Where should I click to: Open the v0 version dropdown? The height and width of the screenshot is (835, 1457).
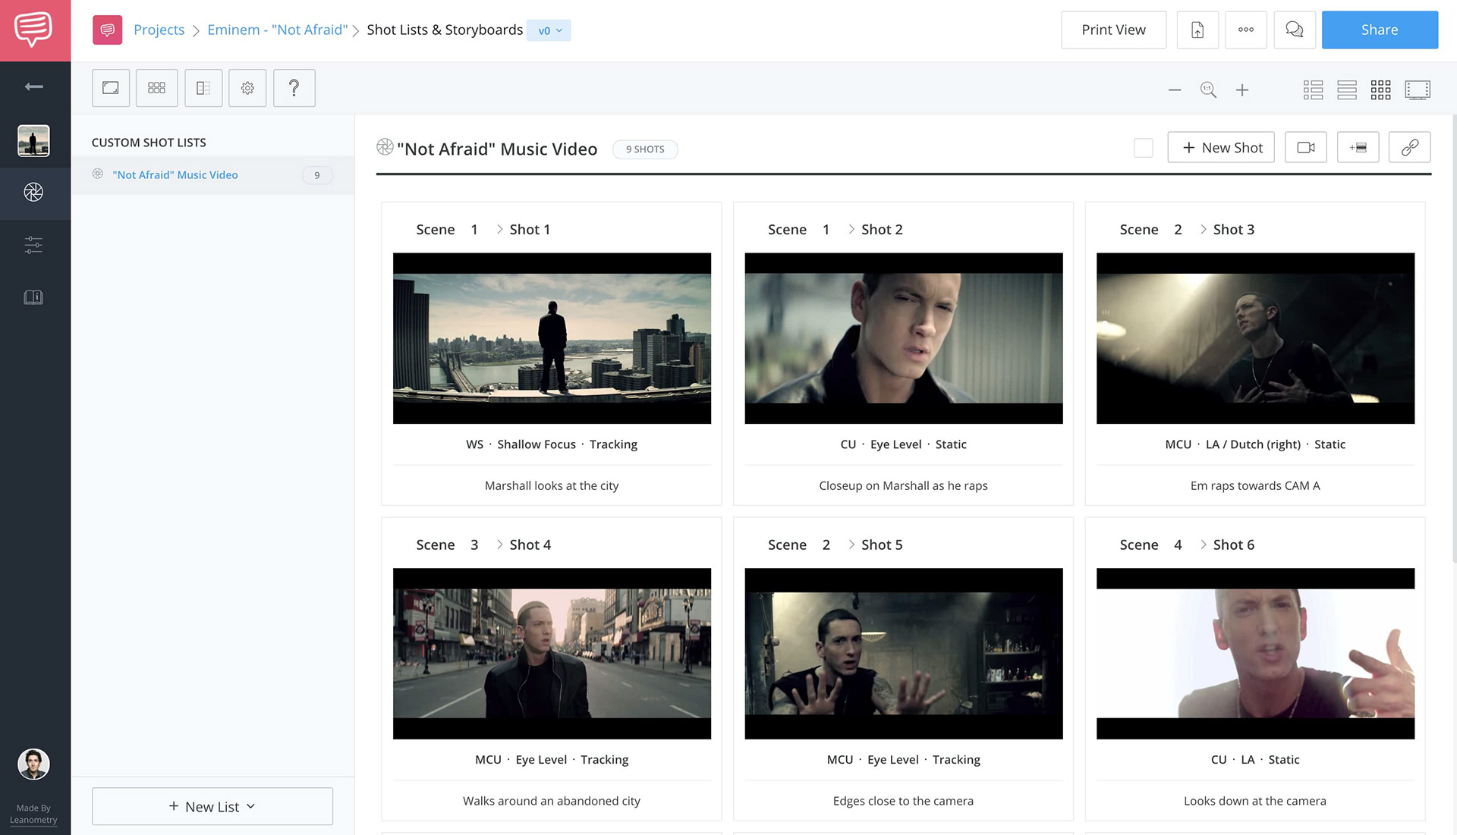click(549, 30)
